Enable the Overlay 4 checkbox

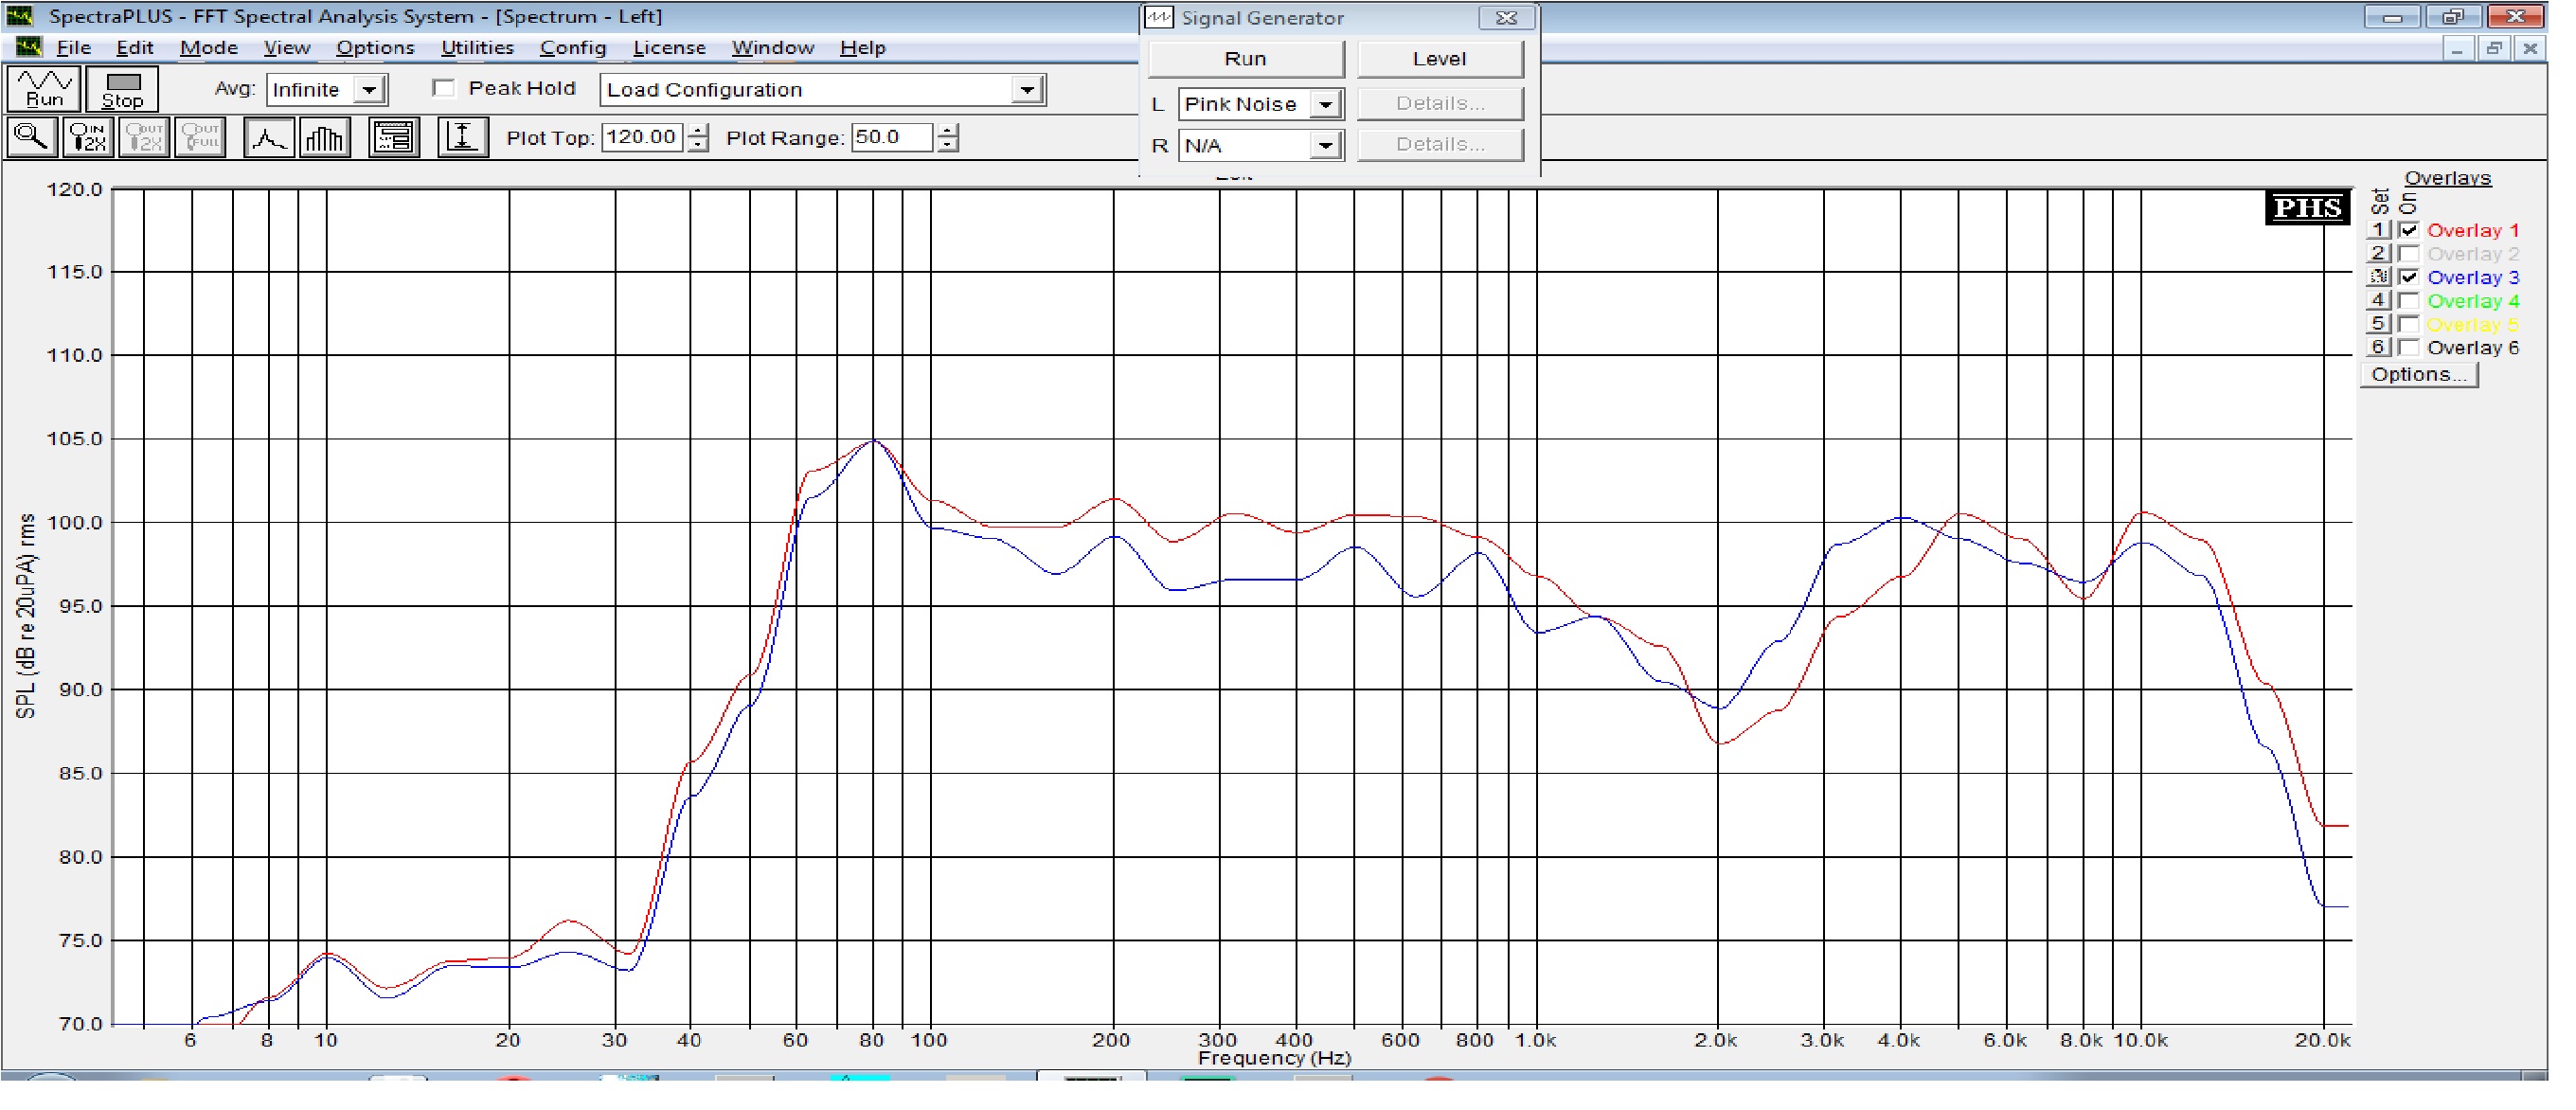tap(2409, 301)
